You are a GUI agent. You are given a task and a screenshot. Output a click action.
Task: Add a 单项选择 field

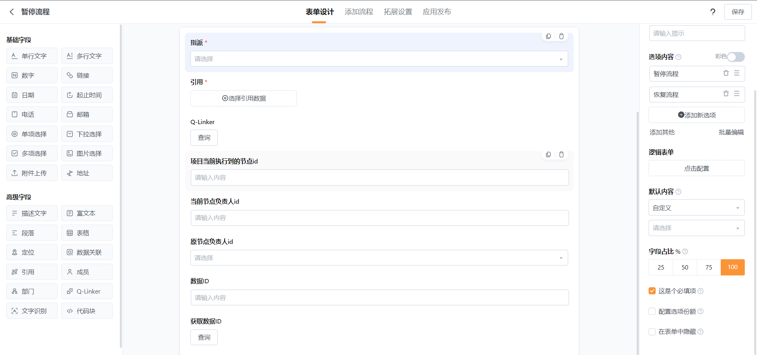(x=32, y=134)
